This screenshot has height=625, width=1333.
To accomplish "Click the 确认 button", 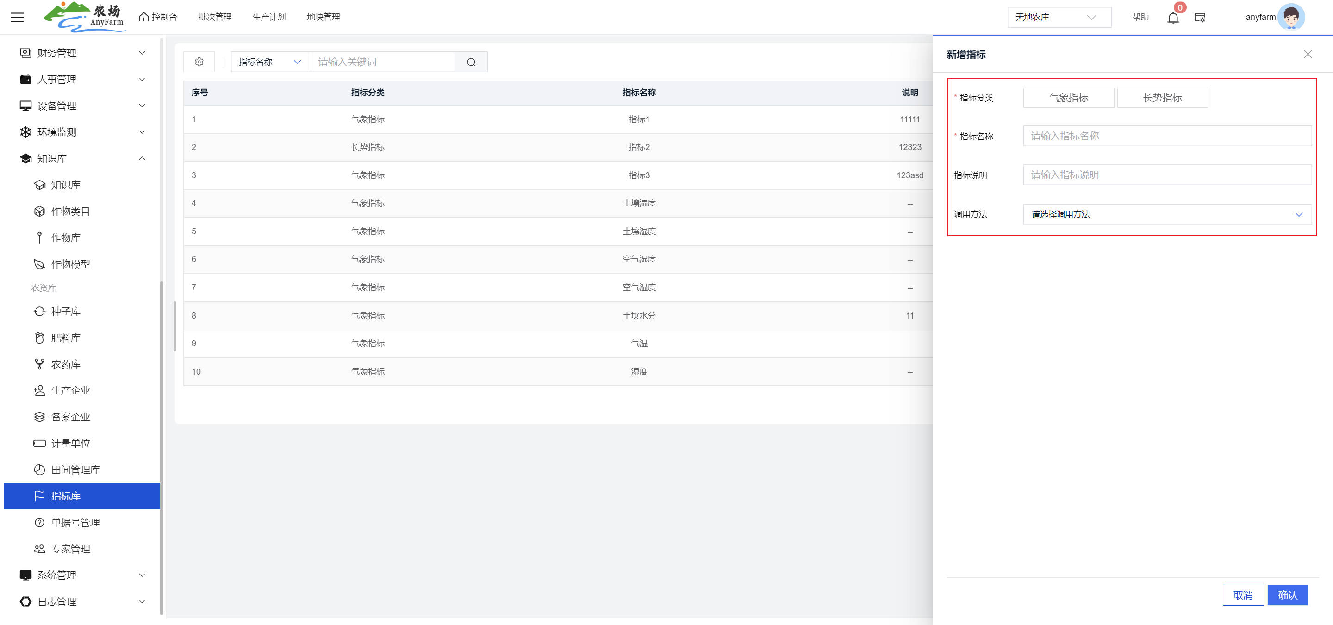I will [1287, 595].
